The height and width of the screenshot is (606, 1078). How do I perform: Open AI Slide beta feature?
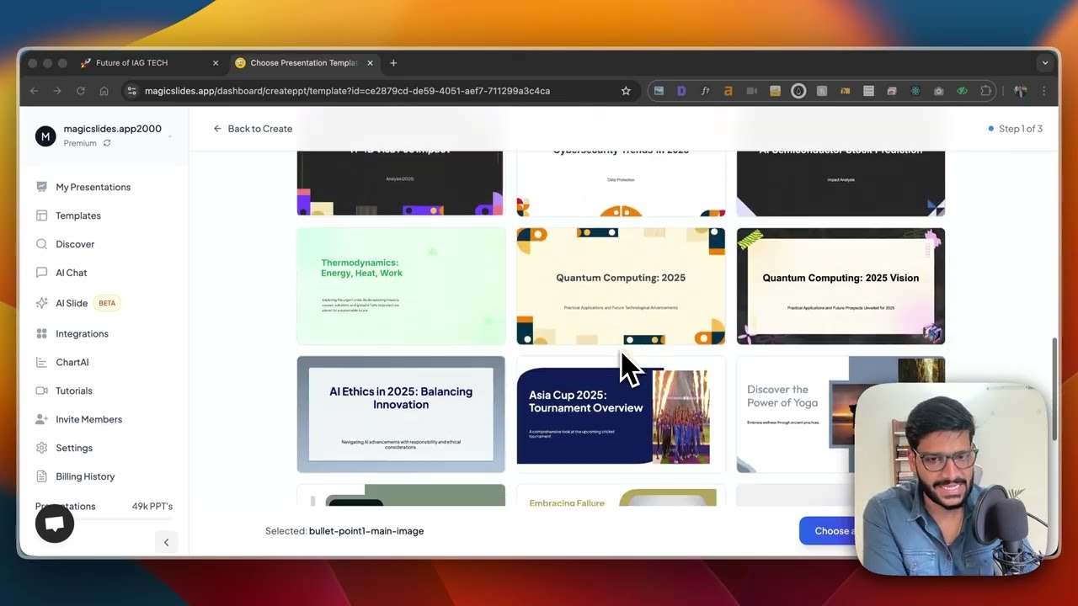tap(77, 303)
